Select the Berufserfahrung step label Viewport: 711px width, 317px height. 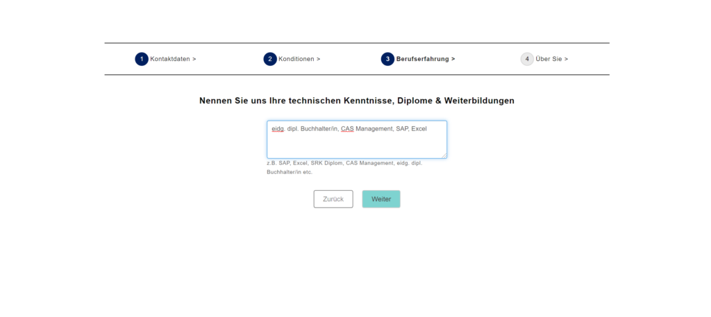click(426, 59)
